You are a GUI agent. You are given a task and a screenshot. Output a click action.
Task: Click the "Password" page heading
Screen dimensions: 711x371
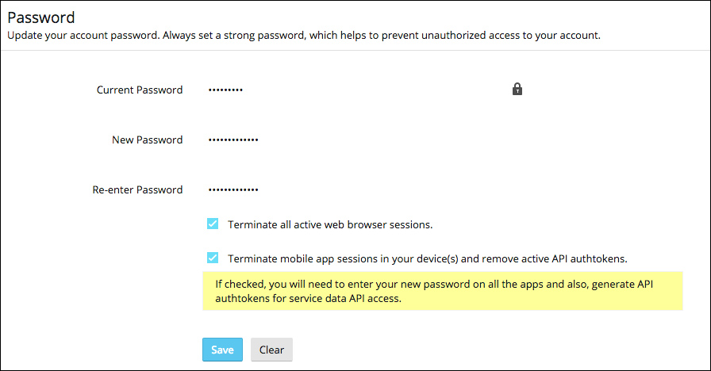pos(41,17)
